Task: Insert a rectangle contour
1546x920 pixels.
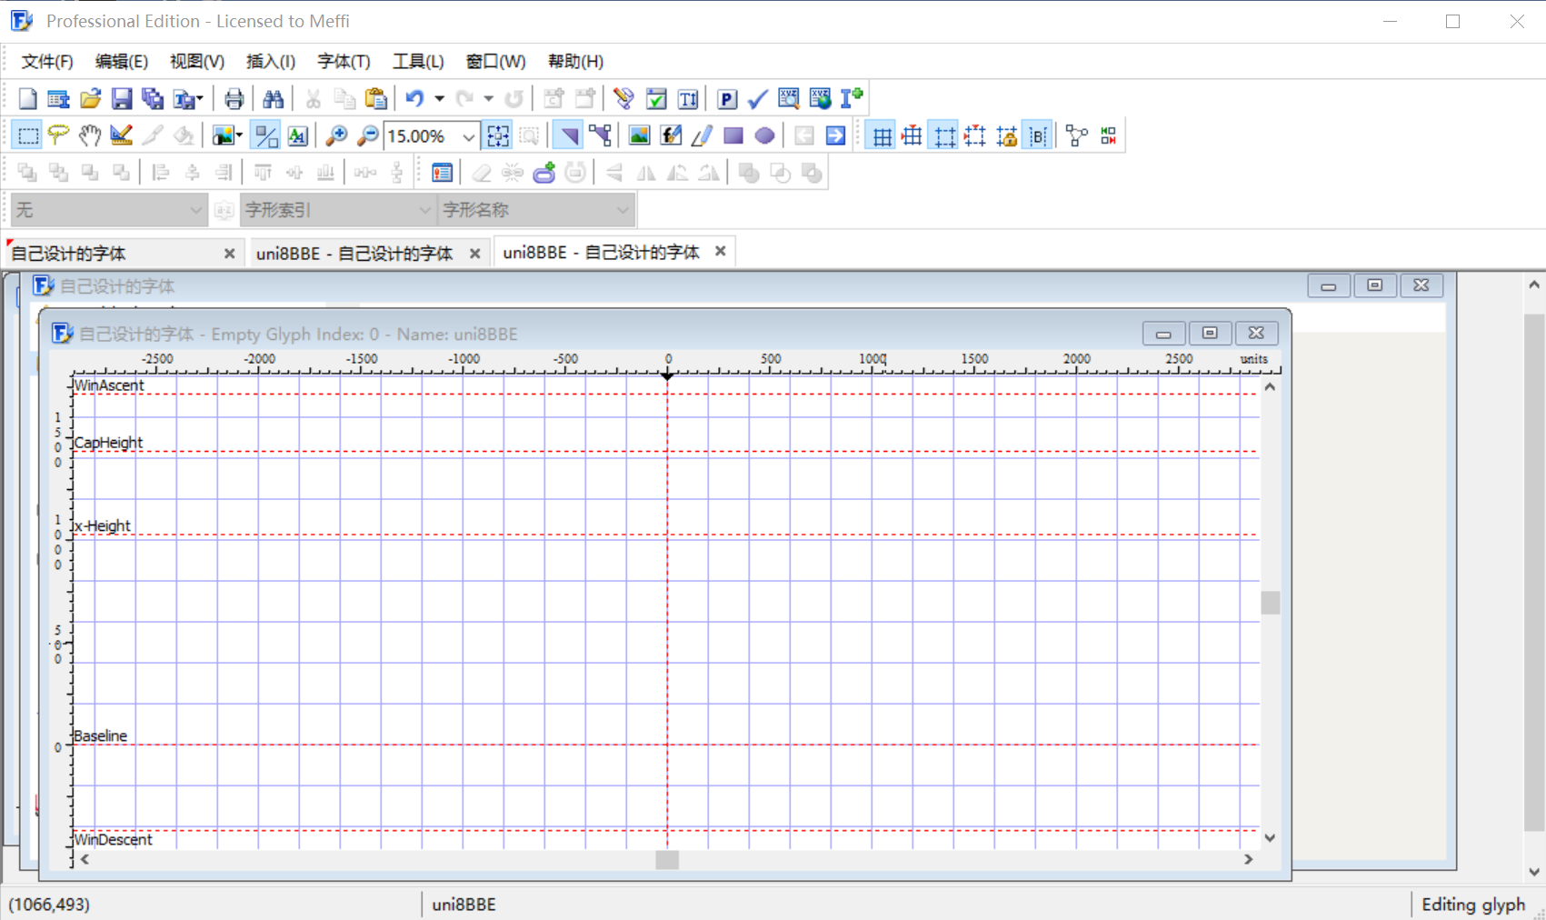Action: coord(733,135)
